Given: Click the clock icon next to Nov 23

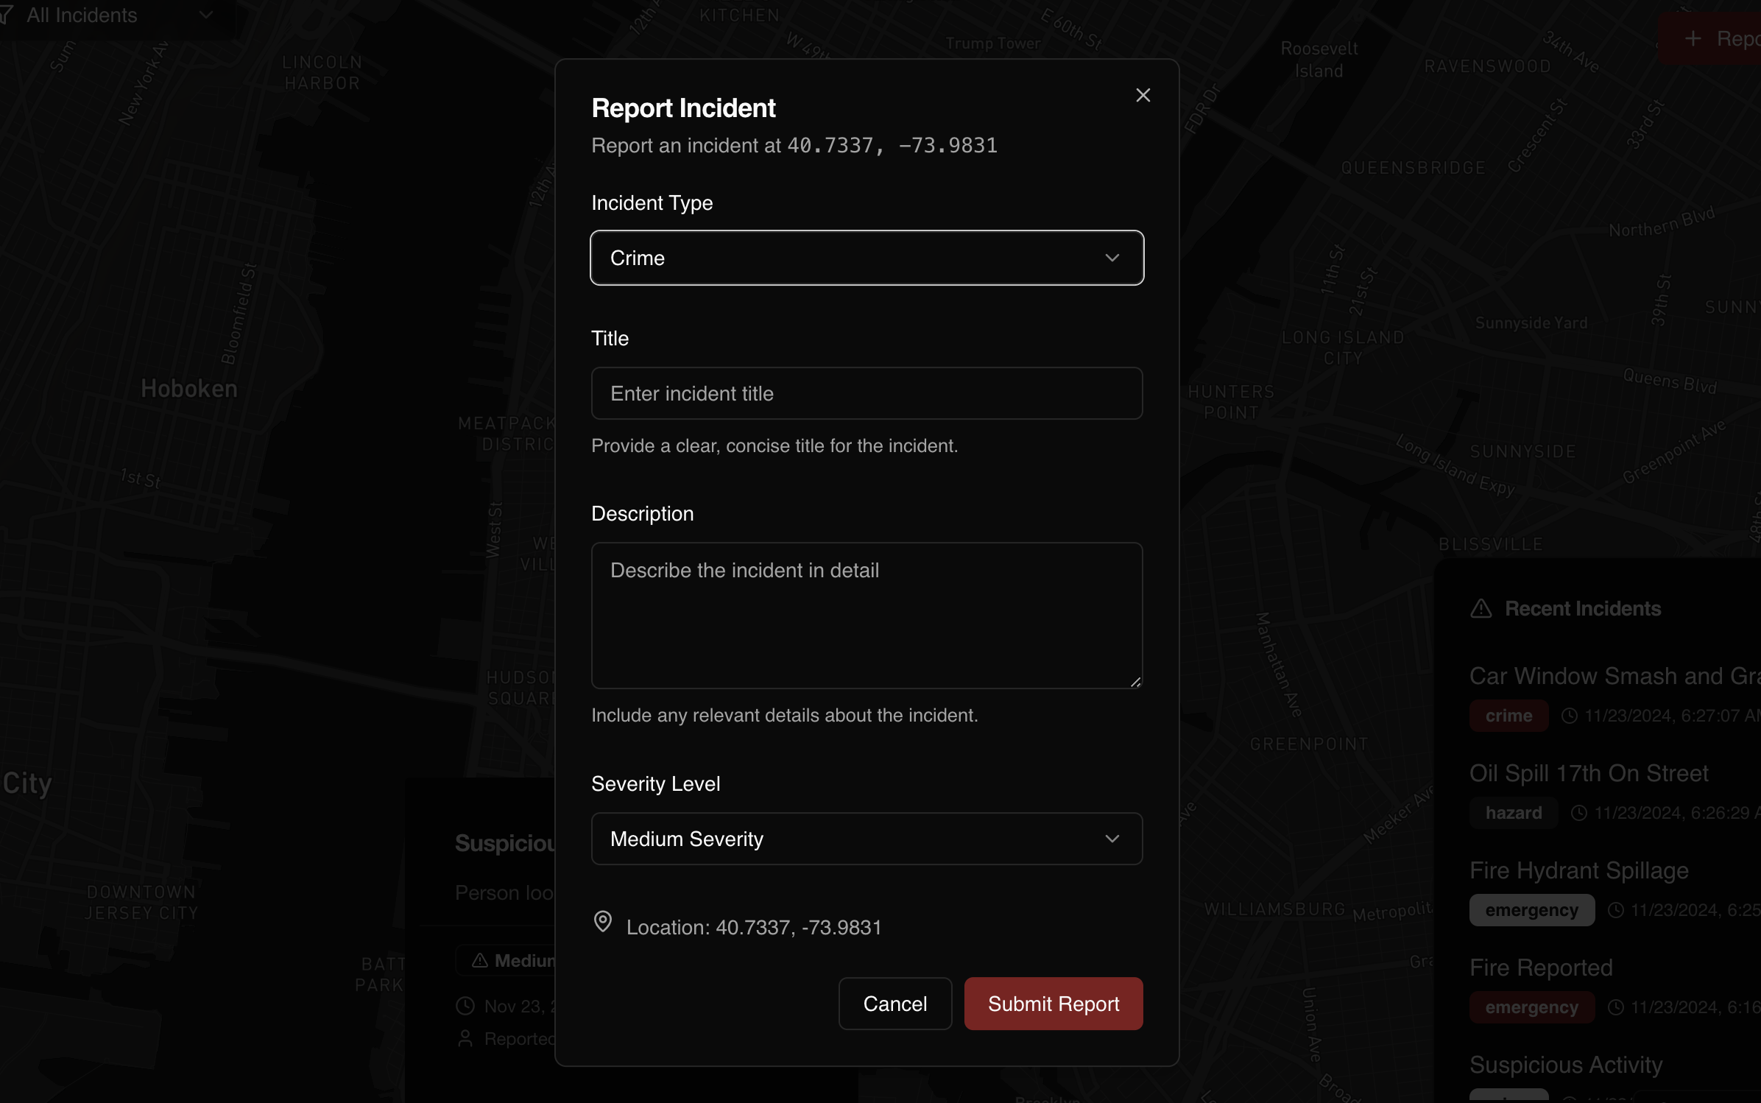Looking at the screenshot, I should pyautogui.click(x=465, y=1006).
